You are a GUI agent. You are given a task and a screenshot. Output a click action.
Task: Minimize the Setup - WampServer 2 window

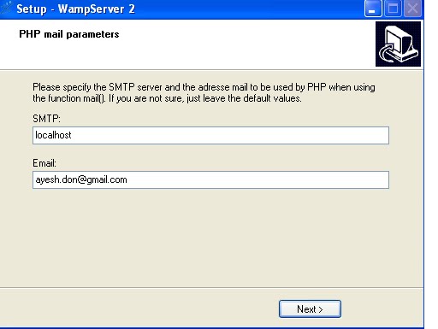point(373,9)
